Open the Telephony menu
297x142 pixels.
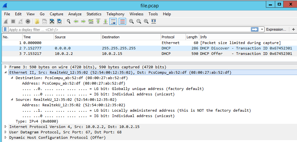pos(115,14)
